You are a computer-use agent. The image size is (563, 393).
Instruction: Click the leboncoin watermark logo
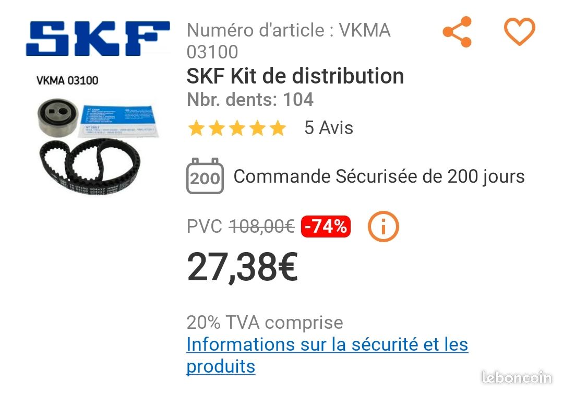[x=516, y=377]
